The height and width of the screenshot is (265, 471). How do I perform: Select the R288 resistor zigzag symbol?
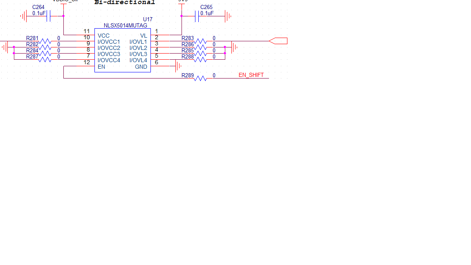pos(200,59)
